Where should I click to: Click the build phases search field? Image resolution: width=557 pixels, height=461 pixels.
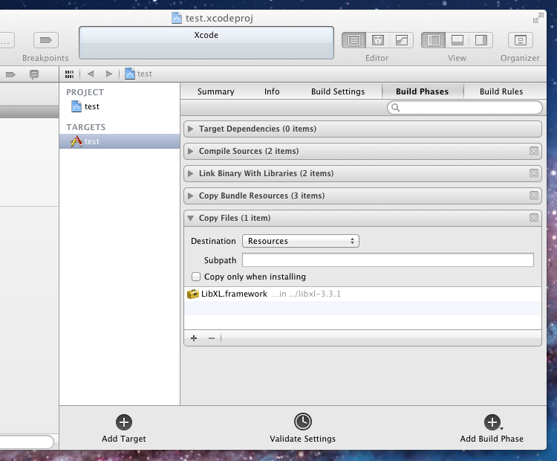coord(465,107)
